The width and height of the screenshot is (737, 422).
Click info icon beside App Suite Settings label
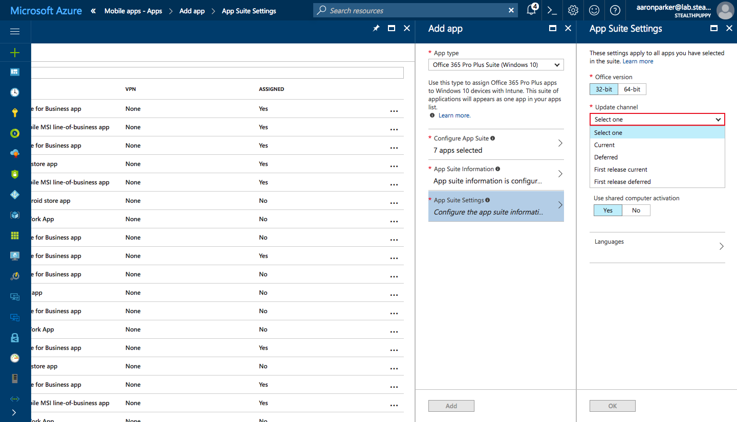[x=487, y=200]
